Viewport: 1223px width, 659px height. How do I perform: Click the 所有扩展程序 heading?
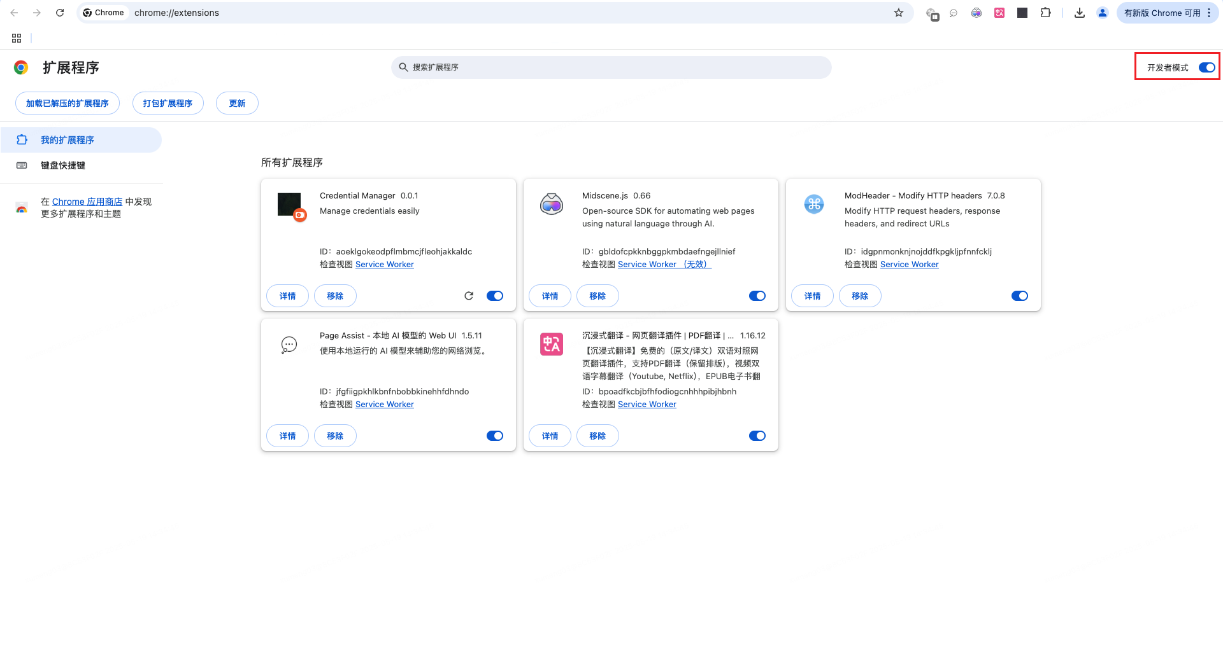tap(292, 163)
